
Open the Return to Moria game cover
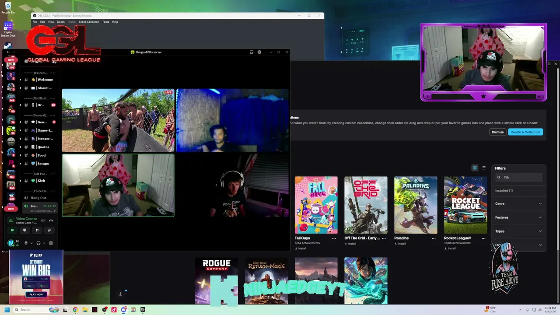click(x=266, y=280)
